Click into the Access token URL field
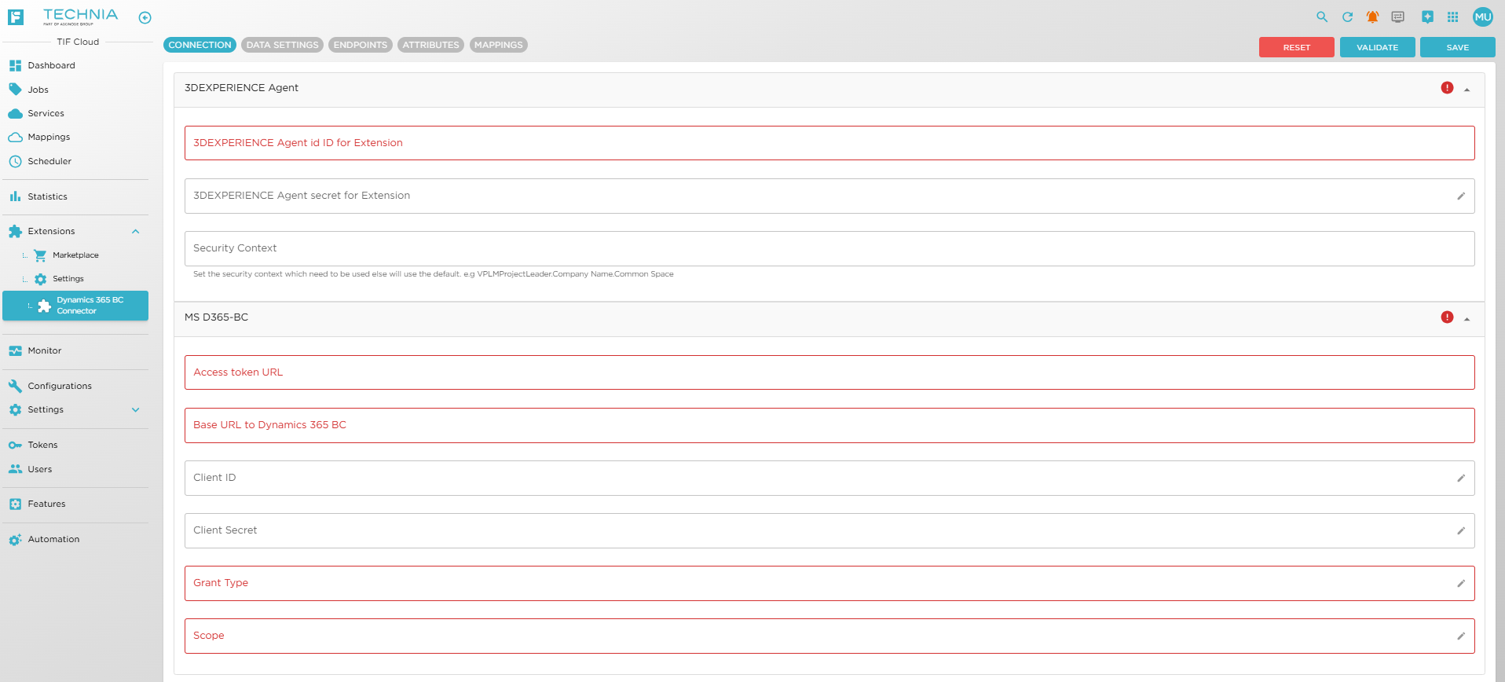1505x682 pixels. point(829,372)
